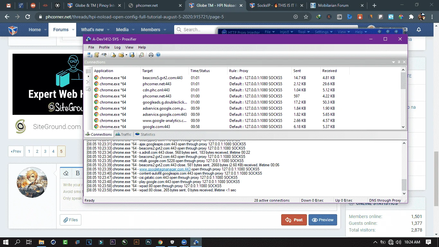The height and width of the screenshot is (247, 439).
Task: Sort by the Time/Status column header
Action: (x=208, y=71)
